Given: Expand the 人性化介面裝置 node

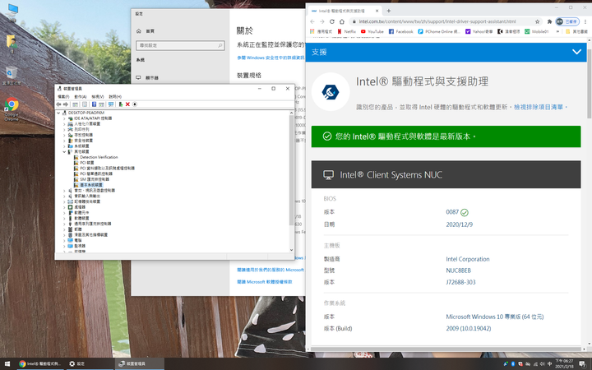Looking at the screenshot, I should (x=64, y=124).
